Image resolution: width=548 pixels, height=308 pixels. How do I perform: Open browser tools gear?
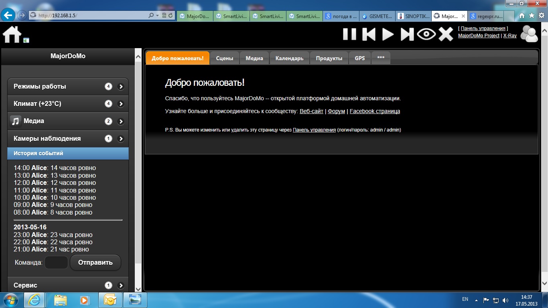click(541, 16)
